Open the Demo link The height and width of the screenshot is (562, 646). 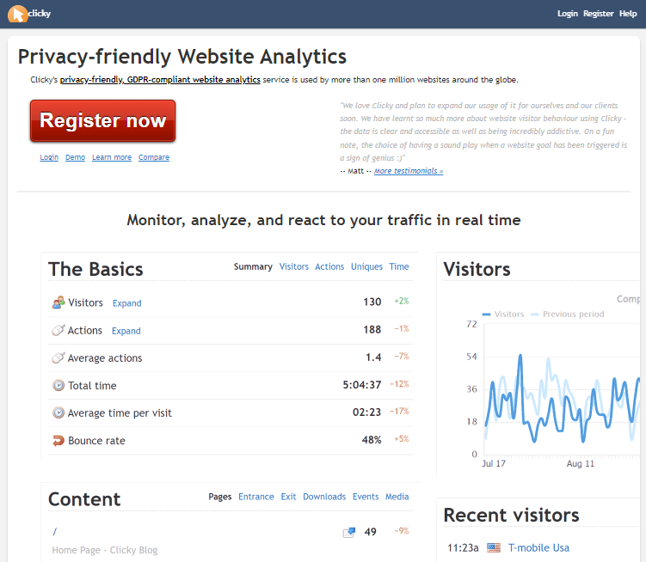[75, 157]
